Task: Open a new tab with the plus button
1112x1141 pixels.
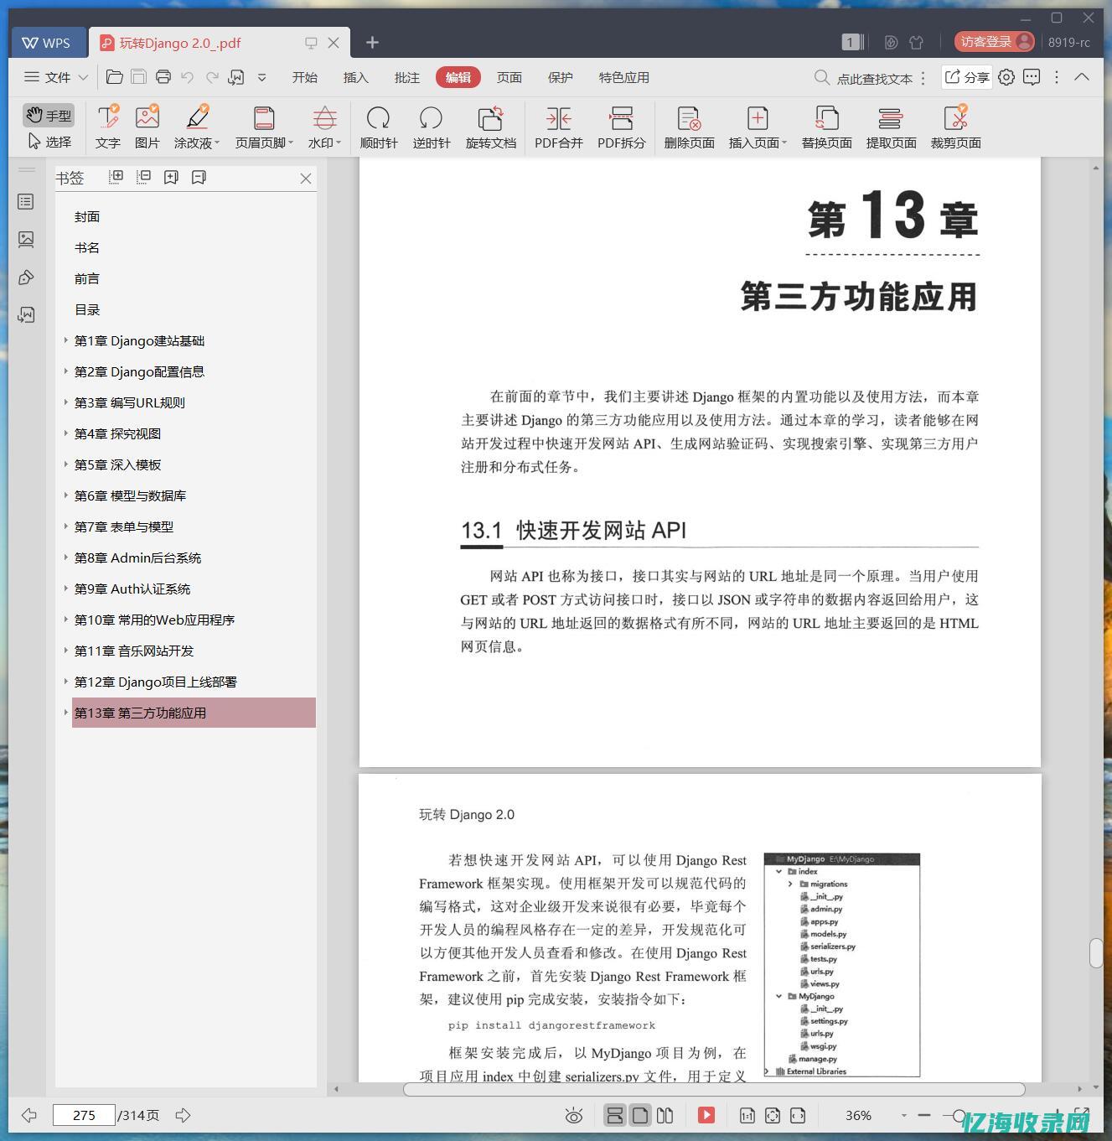Action: 372,43
